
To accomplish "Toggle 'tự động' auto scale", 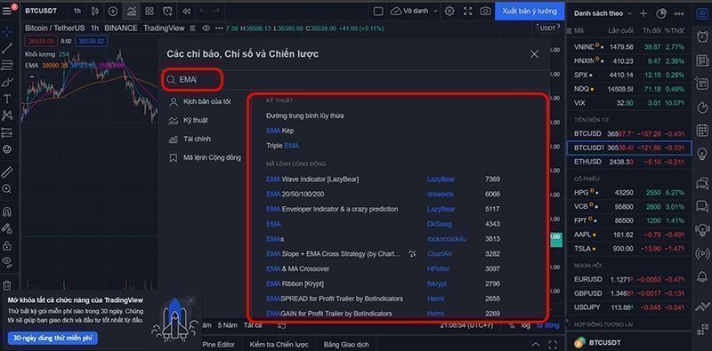I will point(547,325).
